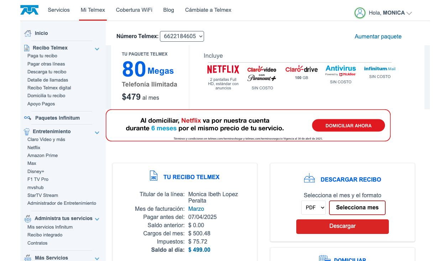The width and height of the screenshot is (433, 261).
Task: Open the Número Telmex dropdown
Action: (x=182, y=36)
